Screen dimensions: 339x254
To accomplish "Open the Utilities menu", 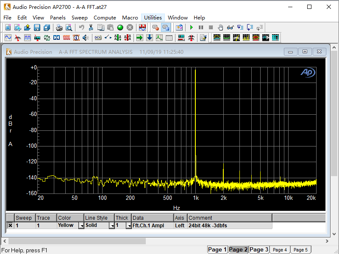I will (153, 17).
